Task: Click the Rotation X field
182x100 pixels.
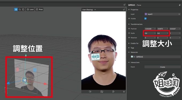Action: pyautogui.click(x=150, y=38)
